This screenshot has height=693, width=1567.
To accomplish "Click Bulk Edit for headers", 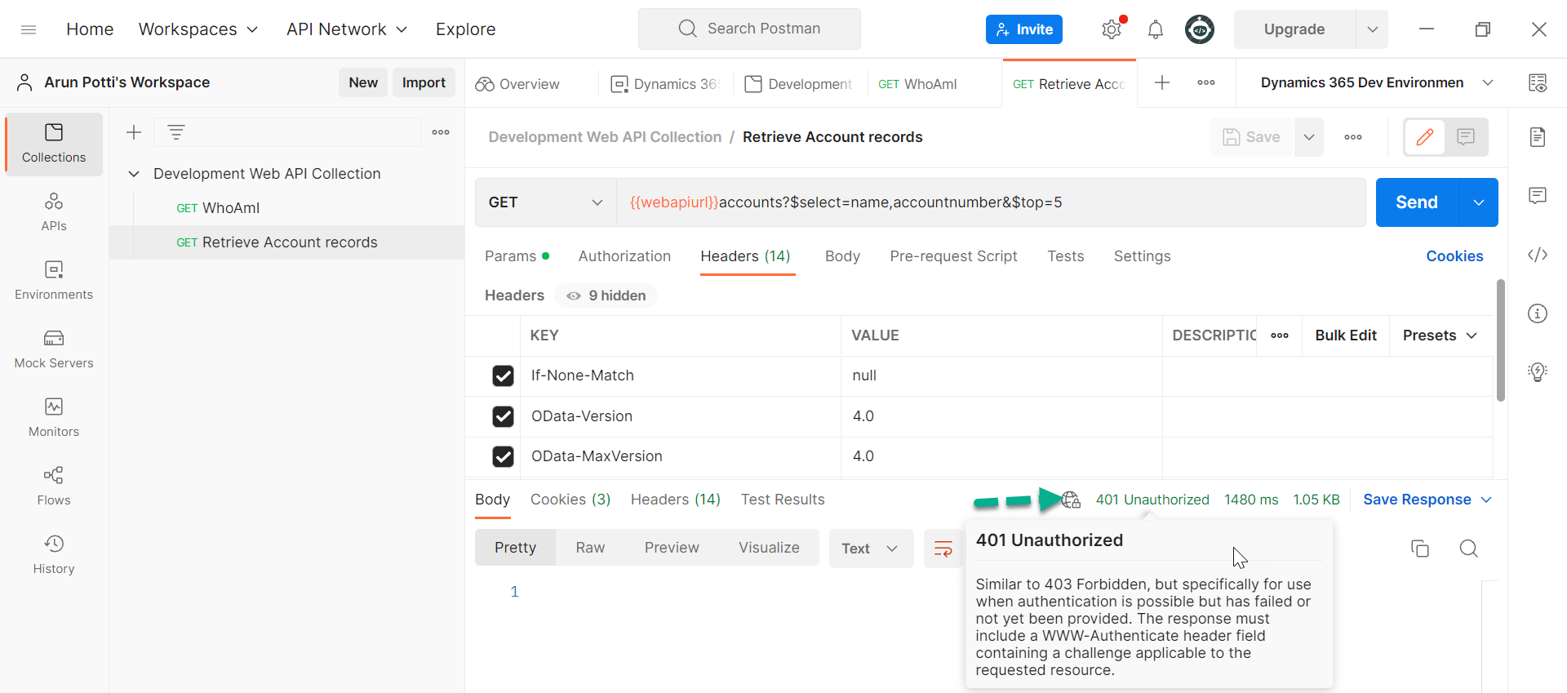I will [1346, 335].
